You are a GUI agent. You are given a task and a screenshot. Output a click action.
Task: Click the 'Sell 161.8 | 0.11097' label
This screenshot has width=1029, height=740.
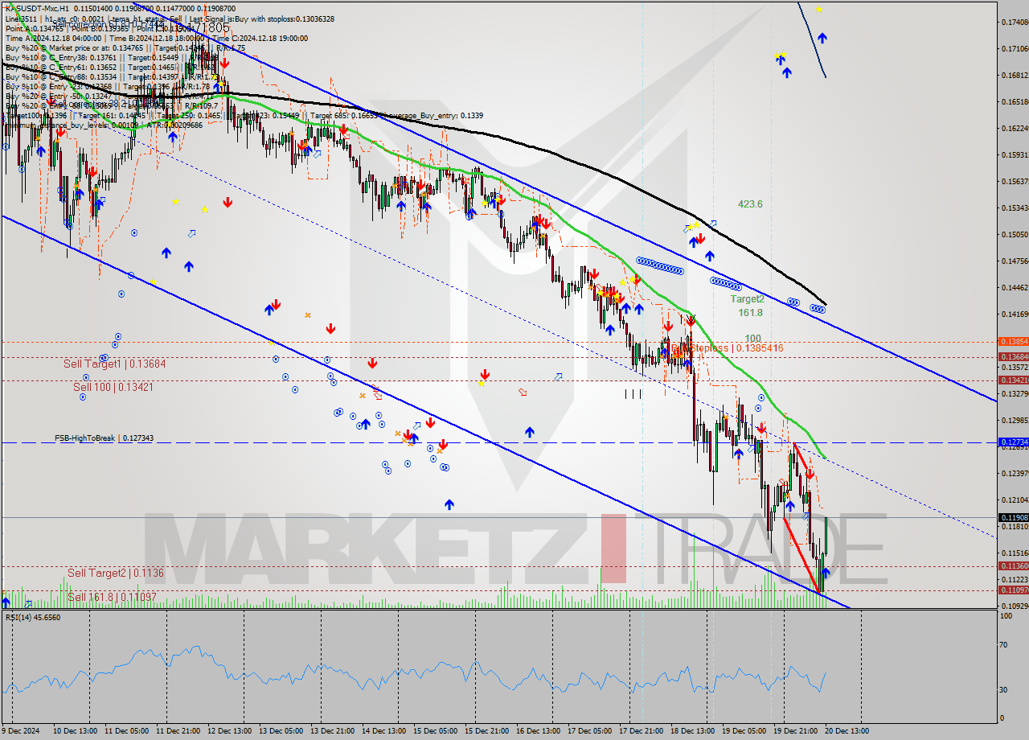(113, 597)
